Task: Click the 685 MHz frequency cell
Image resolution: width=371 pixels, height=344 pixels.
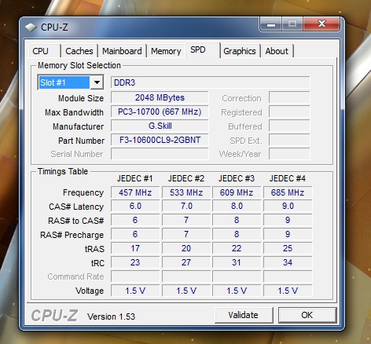Action: (288, 192)
